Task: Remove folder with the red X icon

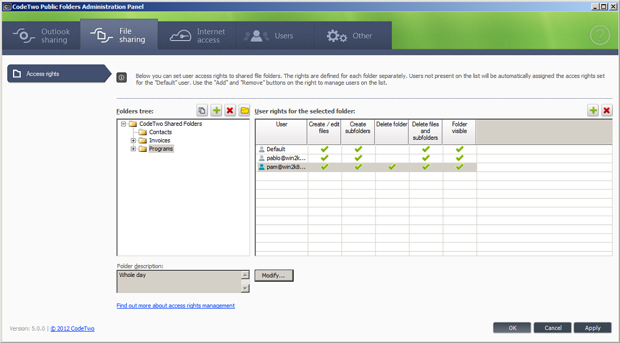Action: click(x=230, y=111)
